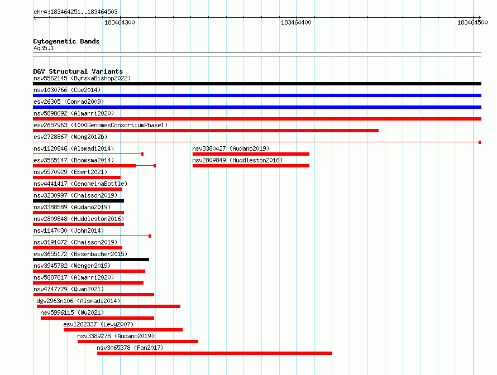The height and width of the screenshot is (375, 497).
Task: Click the red bar for nsv5898692
Action: 257,119
